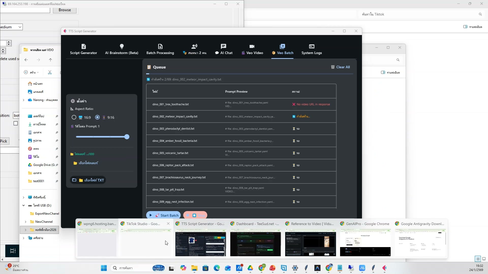Expand the NewChannel folder in tree
Screen dimensions: 488x274
coord(25,222)
